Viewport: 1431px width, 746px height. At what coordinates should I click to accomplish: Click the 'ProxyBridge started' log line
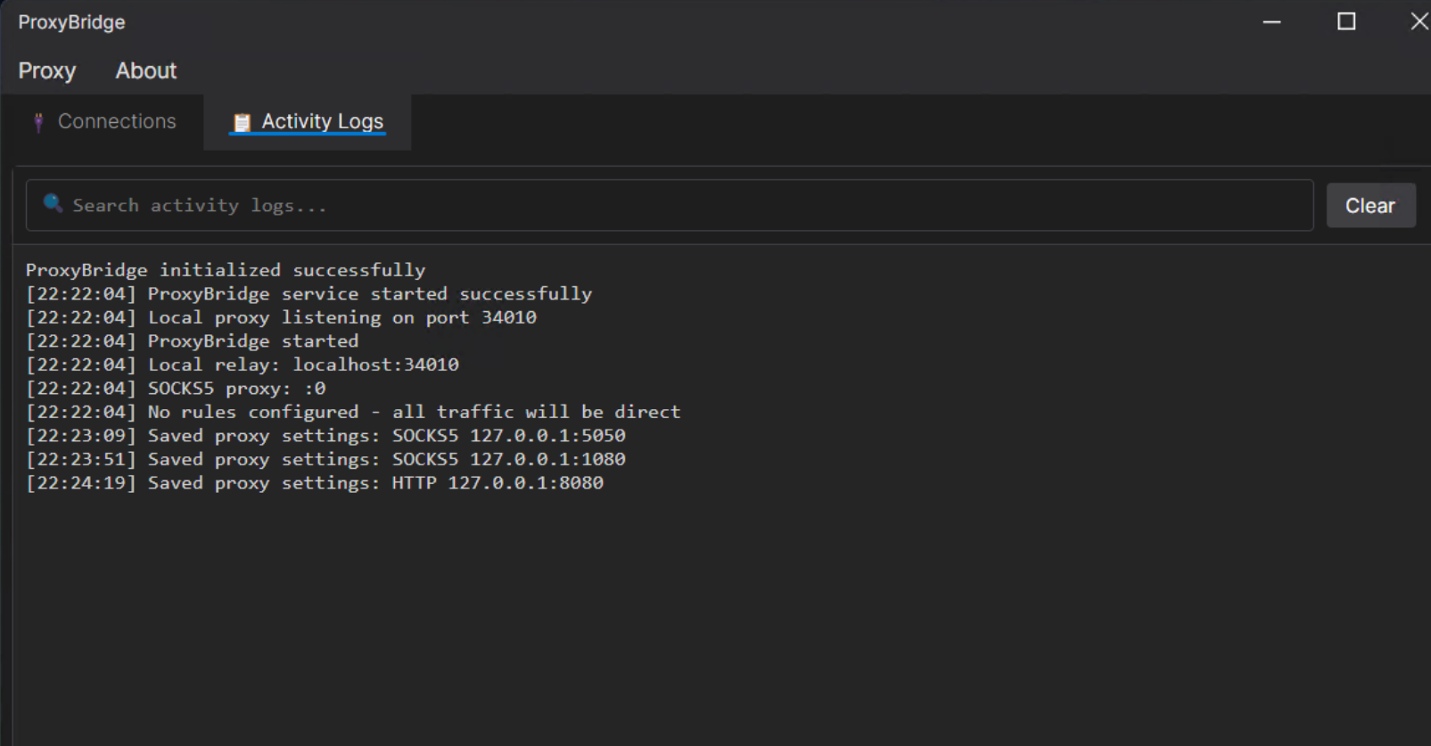point(192,340)
